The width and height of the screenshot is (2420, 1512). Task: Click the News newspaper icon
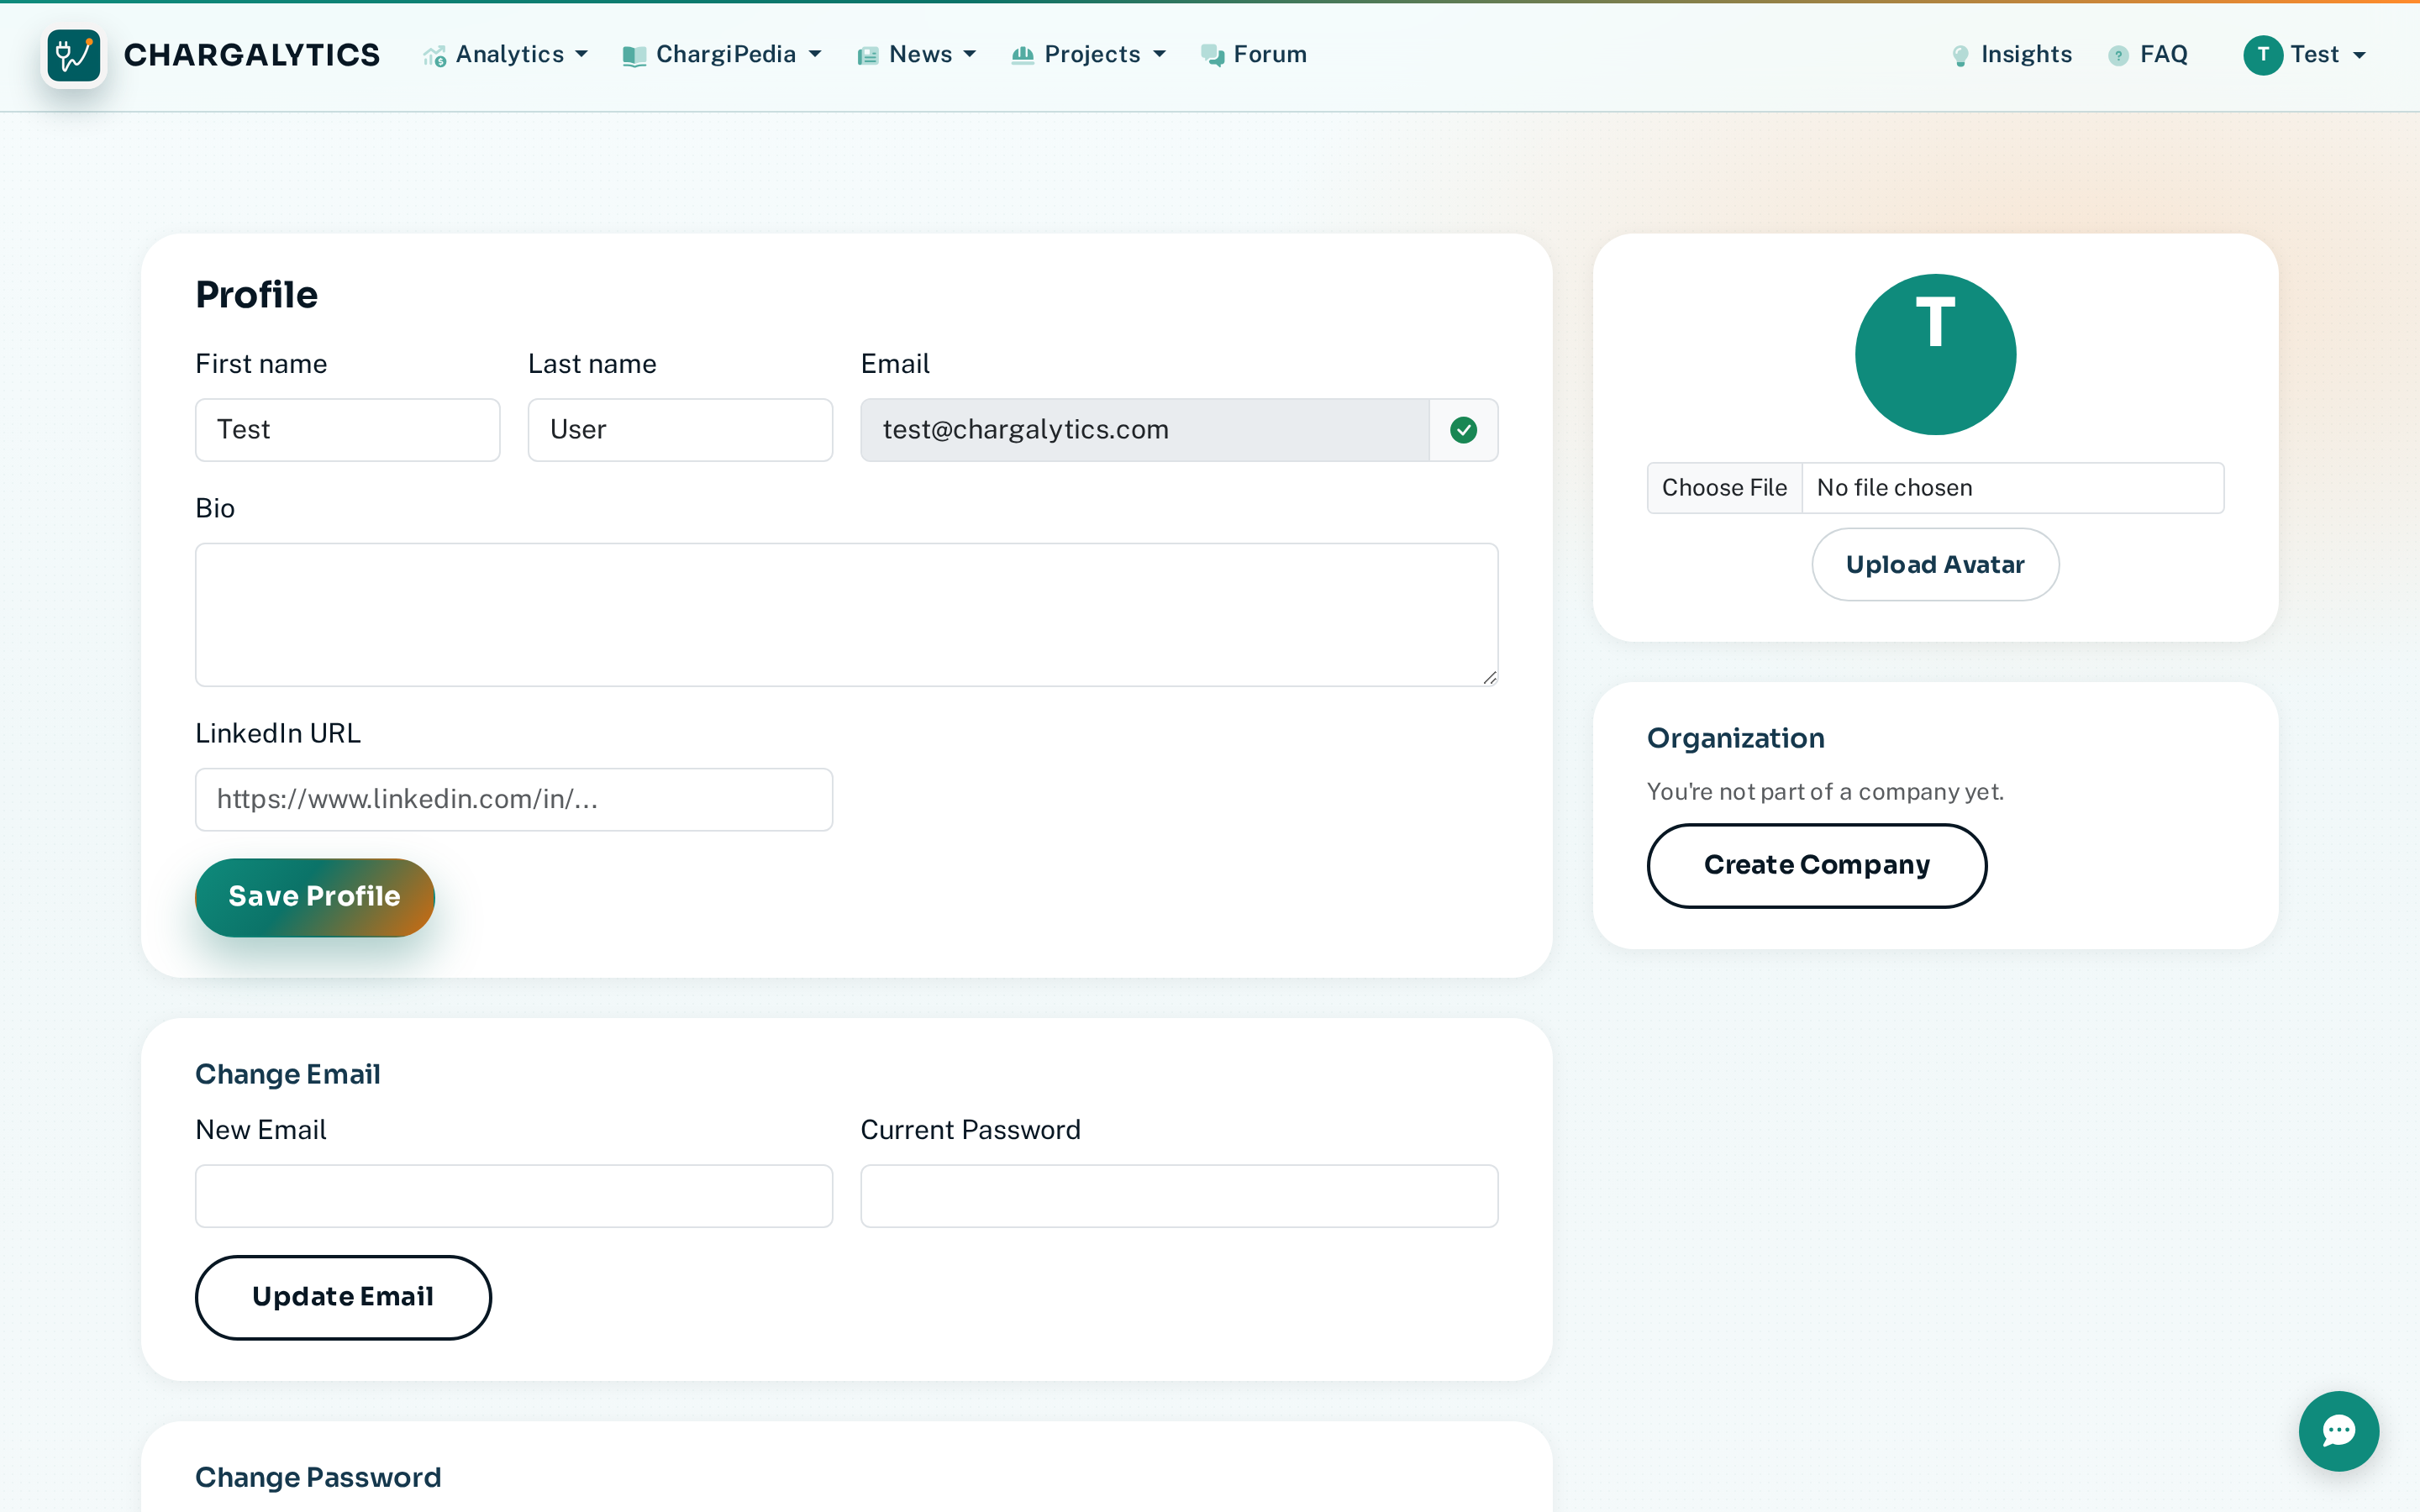(868, 56)
